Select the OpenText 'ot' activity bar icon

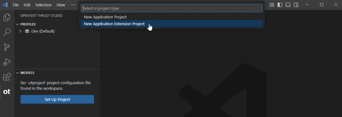(x=7, y=92)
